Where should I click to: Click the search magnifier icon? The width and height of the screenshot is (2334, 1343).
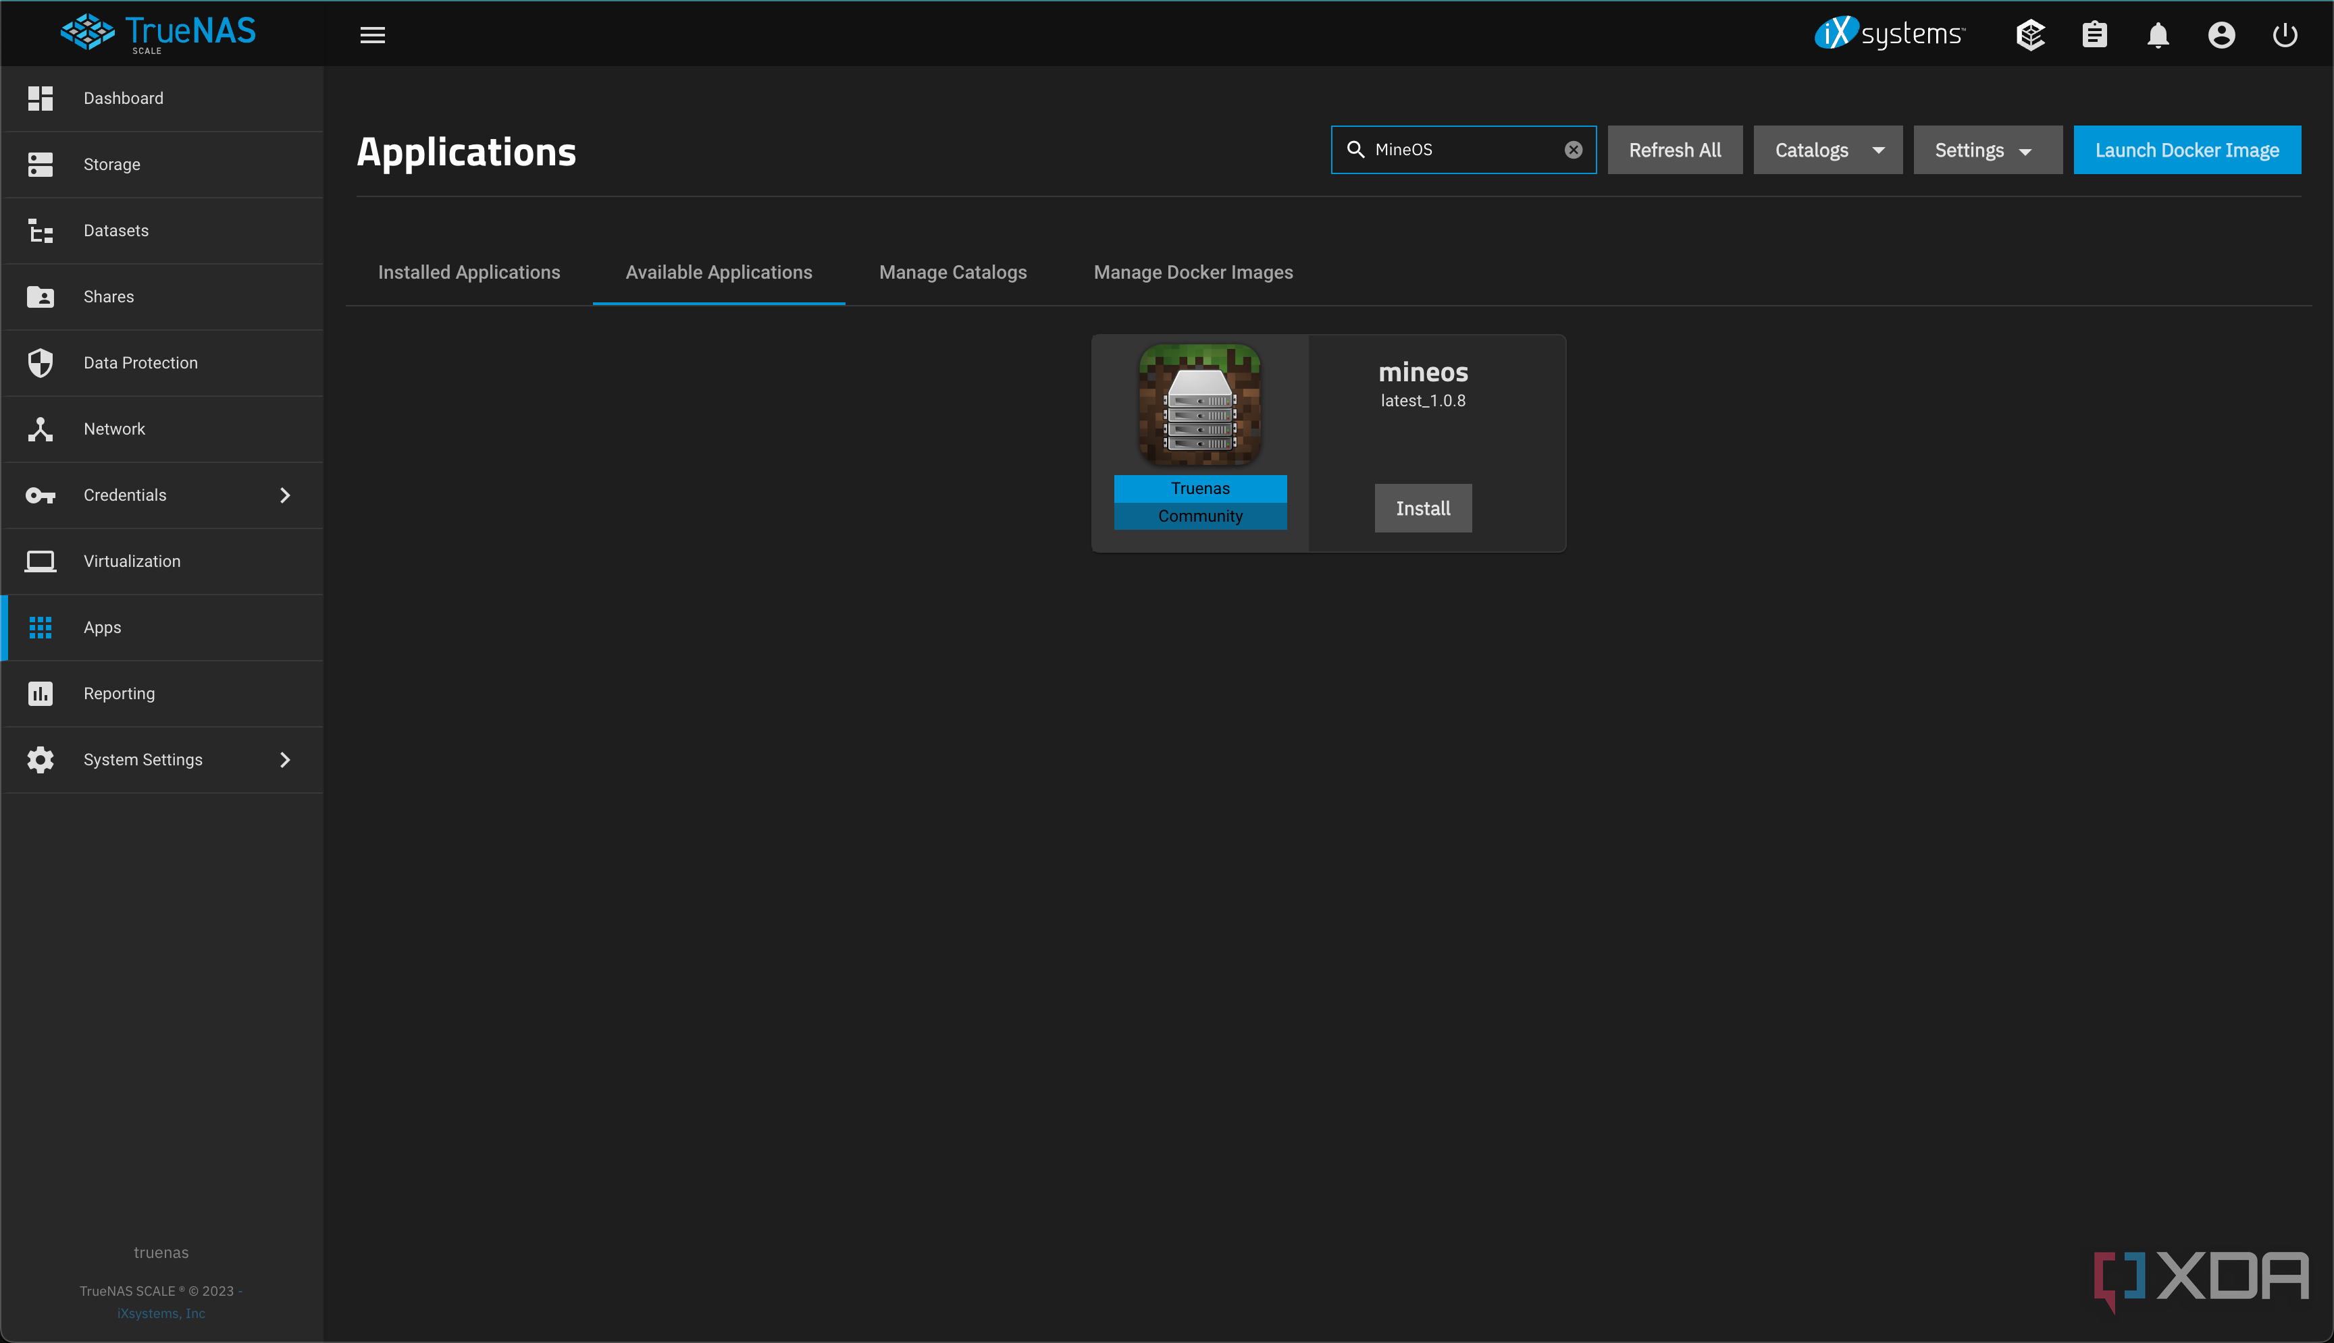click(1355, 149)
